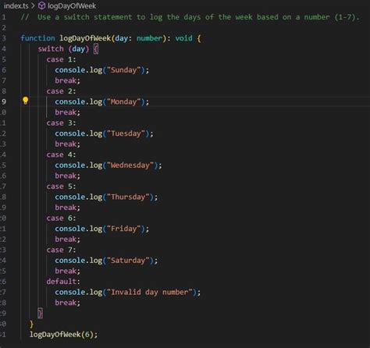Click the "Sunday" string literal
This screenshot has height=348, width=370.
(124, 70)
